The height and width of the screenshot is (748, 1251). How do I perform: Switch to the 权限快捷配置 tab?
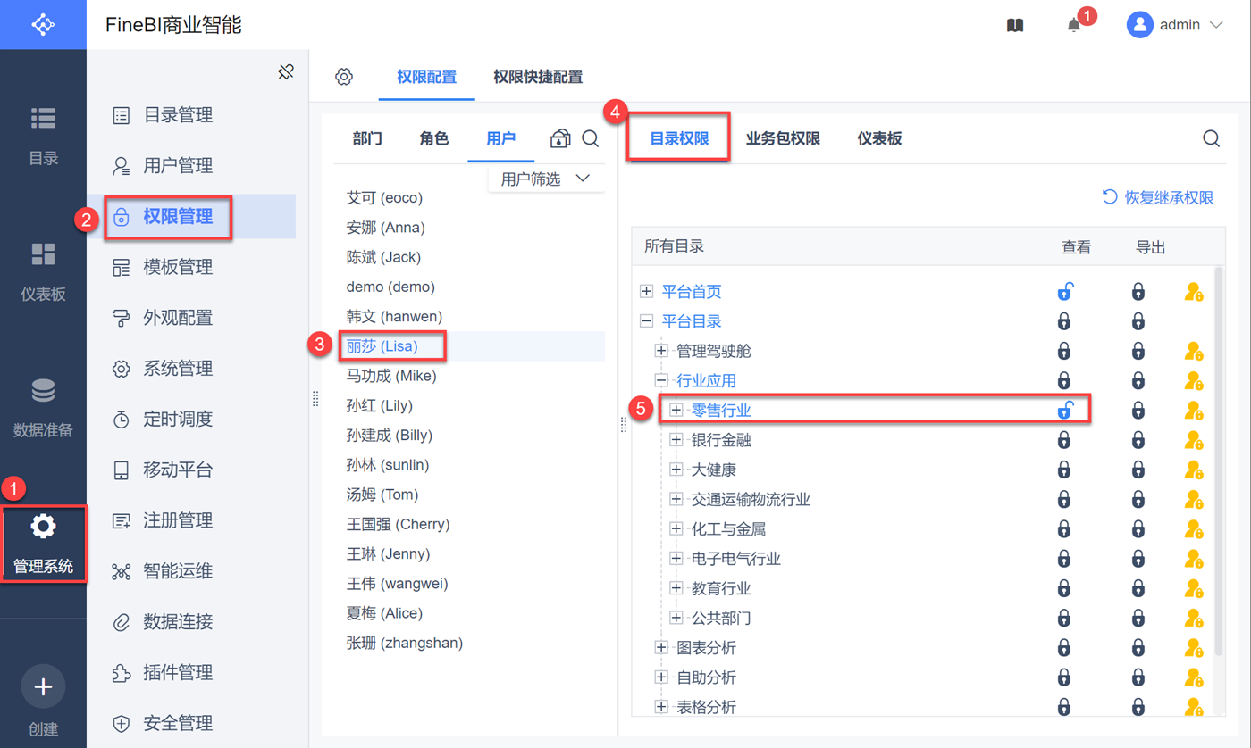coord(538,77)
